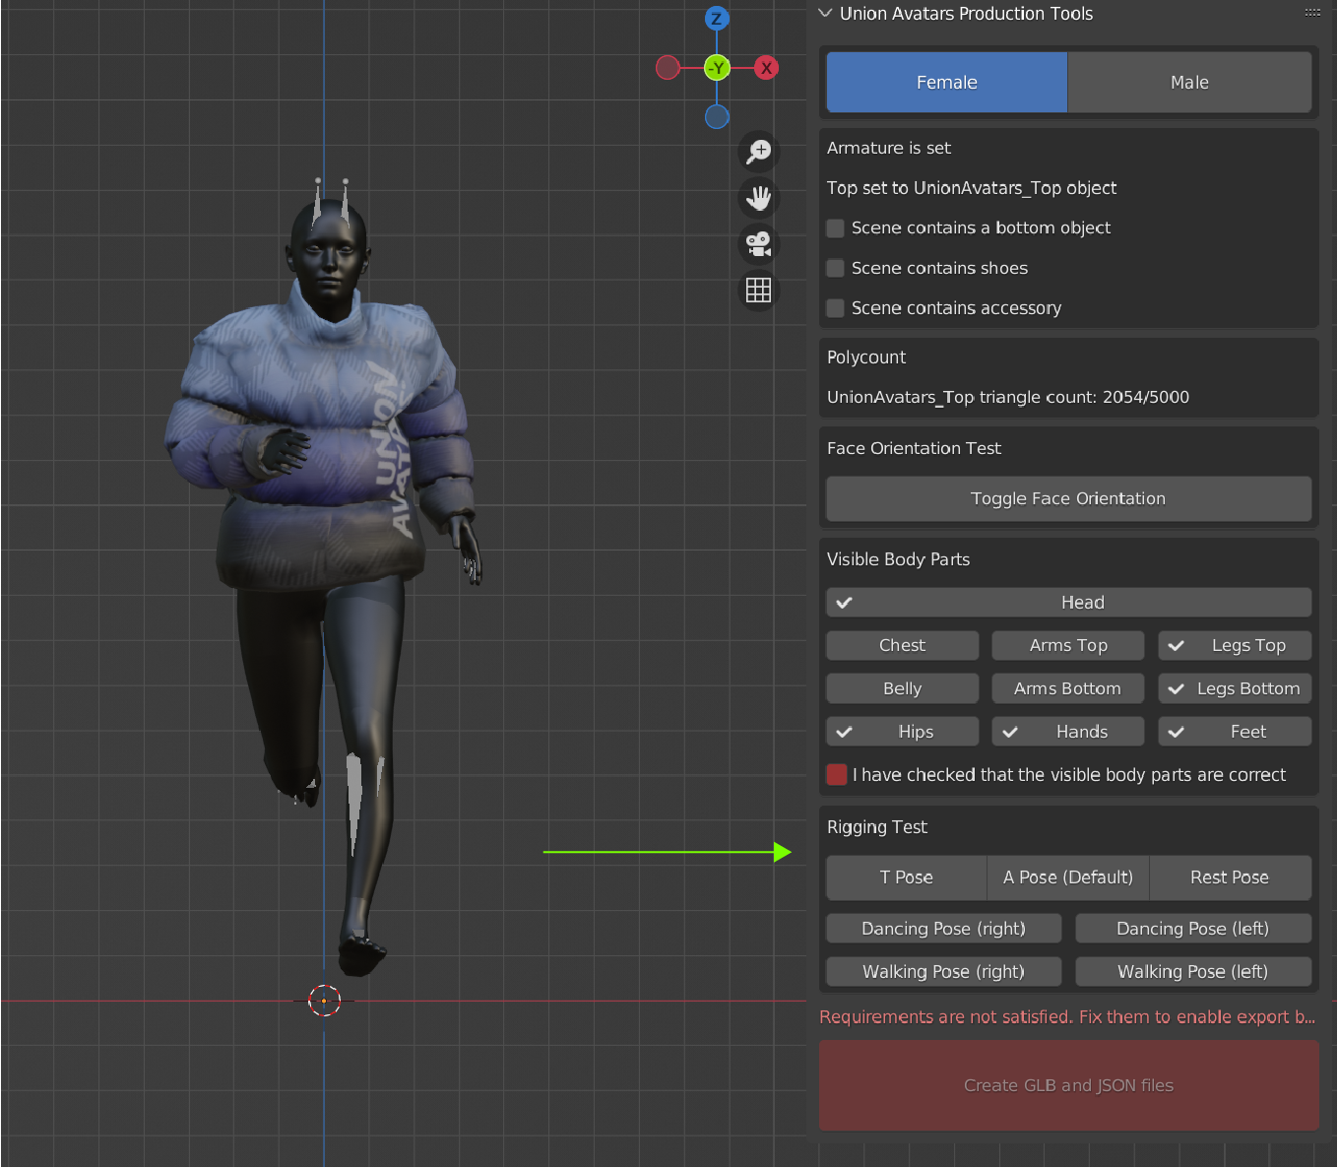Toggle Hands body part visibility
This screenshot has width=1338, height=1168.
(x=1068, y=733)
